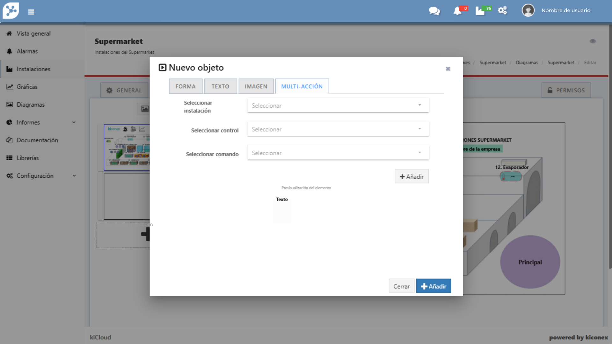The width and height of the screenshot is (612, 344).
Task: Open the Seleccionar instalación dropdown
Action: coord(338,105)
